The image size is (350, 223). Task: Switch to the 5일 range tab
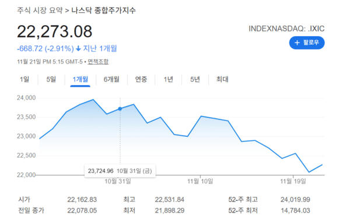(51, 79)
